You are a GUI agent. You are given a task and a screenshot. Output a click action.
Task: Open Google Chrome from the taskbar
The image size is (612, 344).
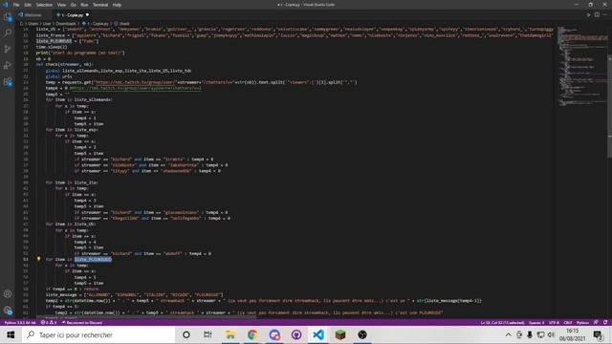[252, 334]
